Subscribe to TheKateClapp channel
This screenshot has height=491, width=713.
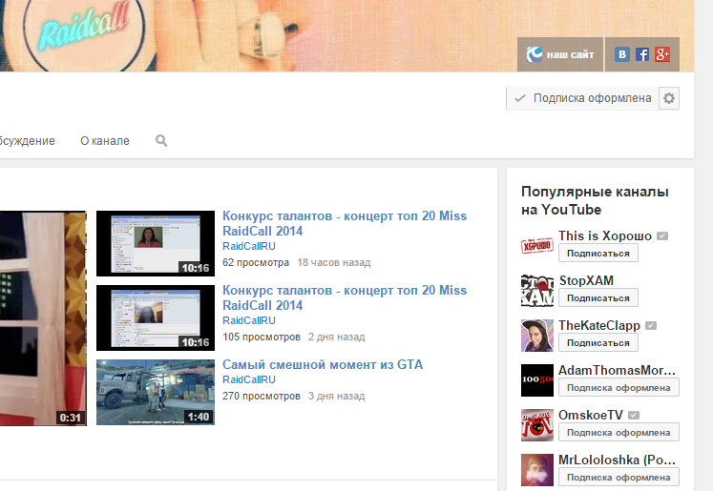(x=598, y=343)
